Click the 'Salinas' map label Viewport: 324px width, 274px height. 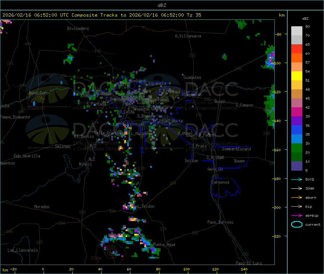[62, 146]
